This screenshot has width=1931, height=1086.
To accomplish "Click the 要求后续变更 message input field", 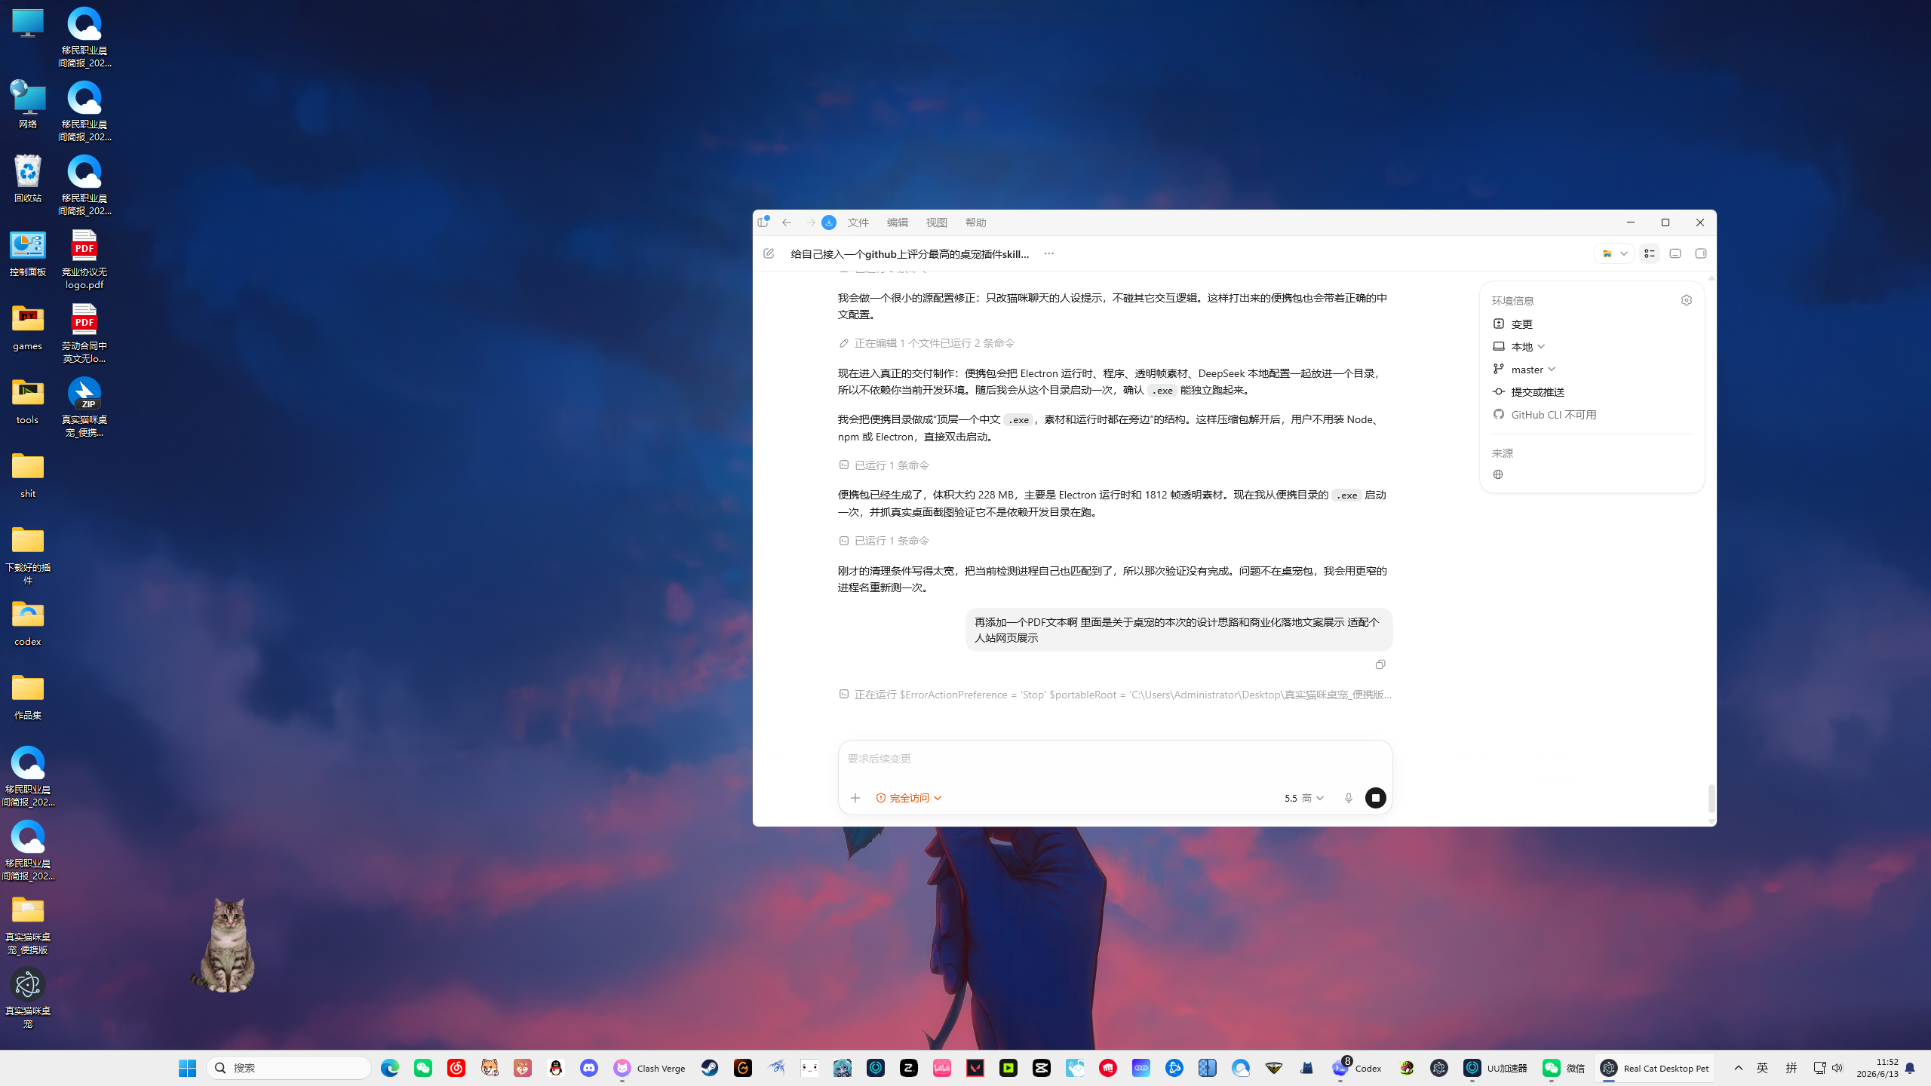I will click(1115, 759).
